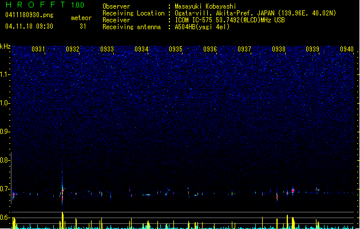Click the 1.0 kHz axis label
360x229 pixels.
point(5,103)
